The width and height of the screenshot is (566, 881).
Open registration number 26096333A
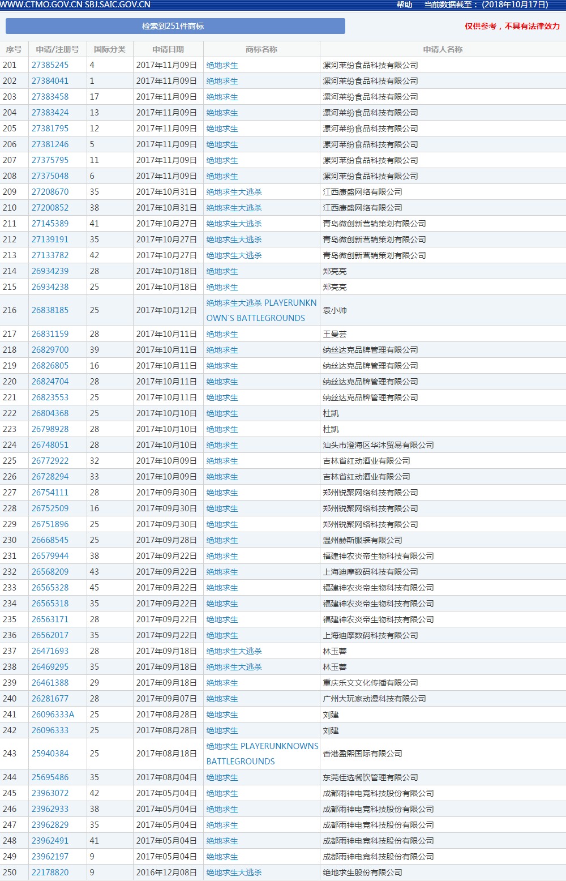tap(53, 715)
